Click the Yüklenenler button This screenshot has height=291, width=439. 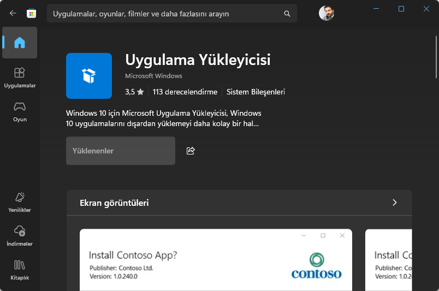pyautogui.click(x=120, y=151)
